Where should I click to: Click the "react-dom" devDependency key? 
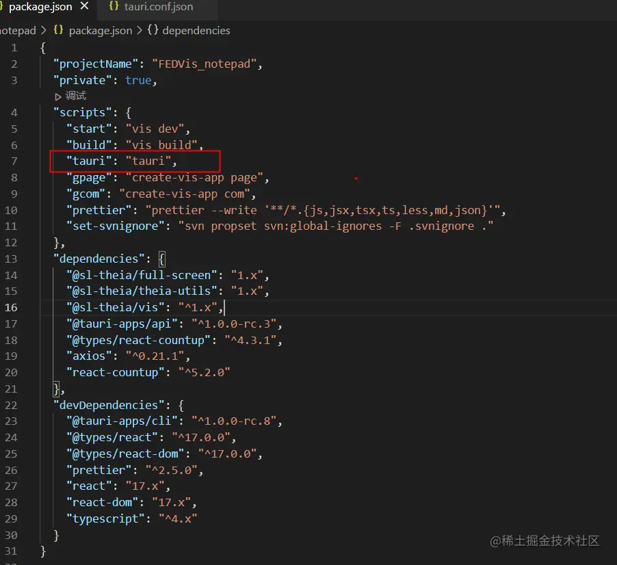(x=102, y=503)
